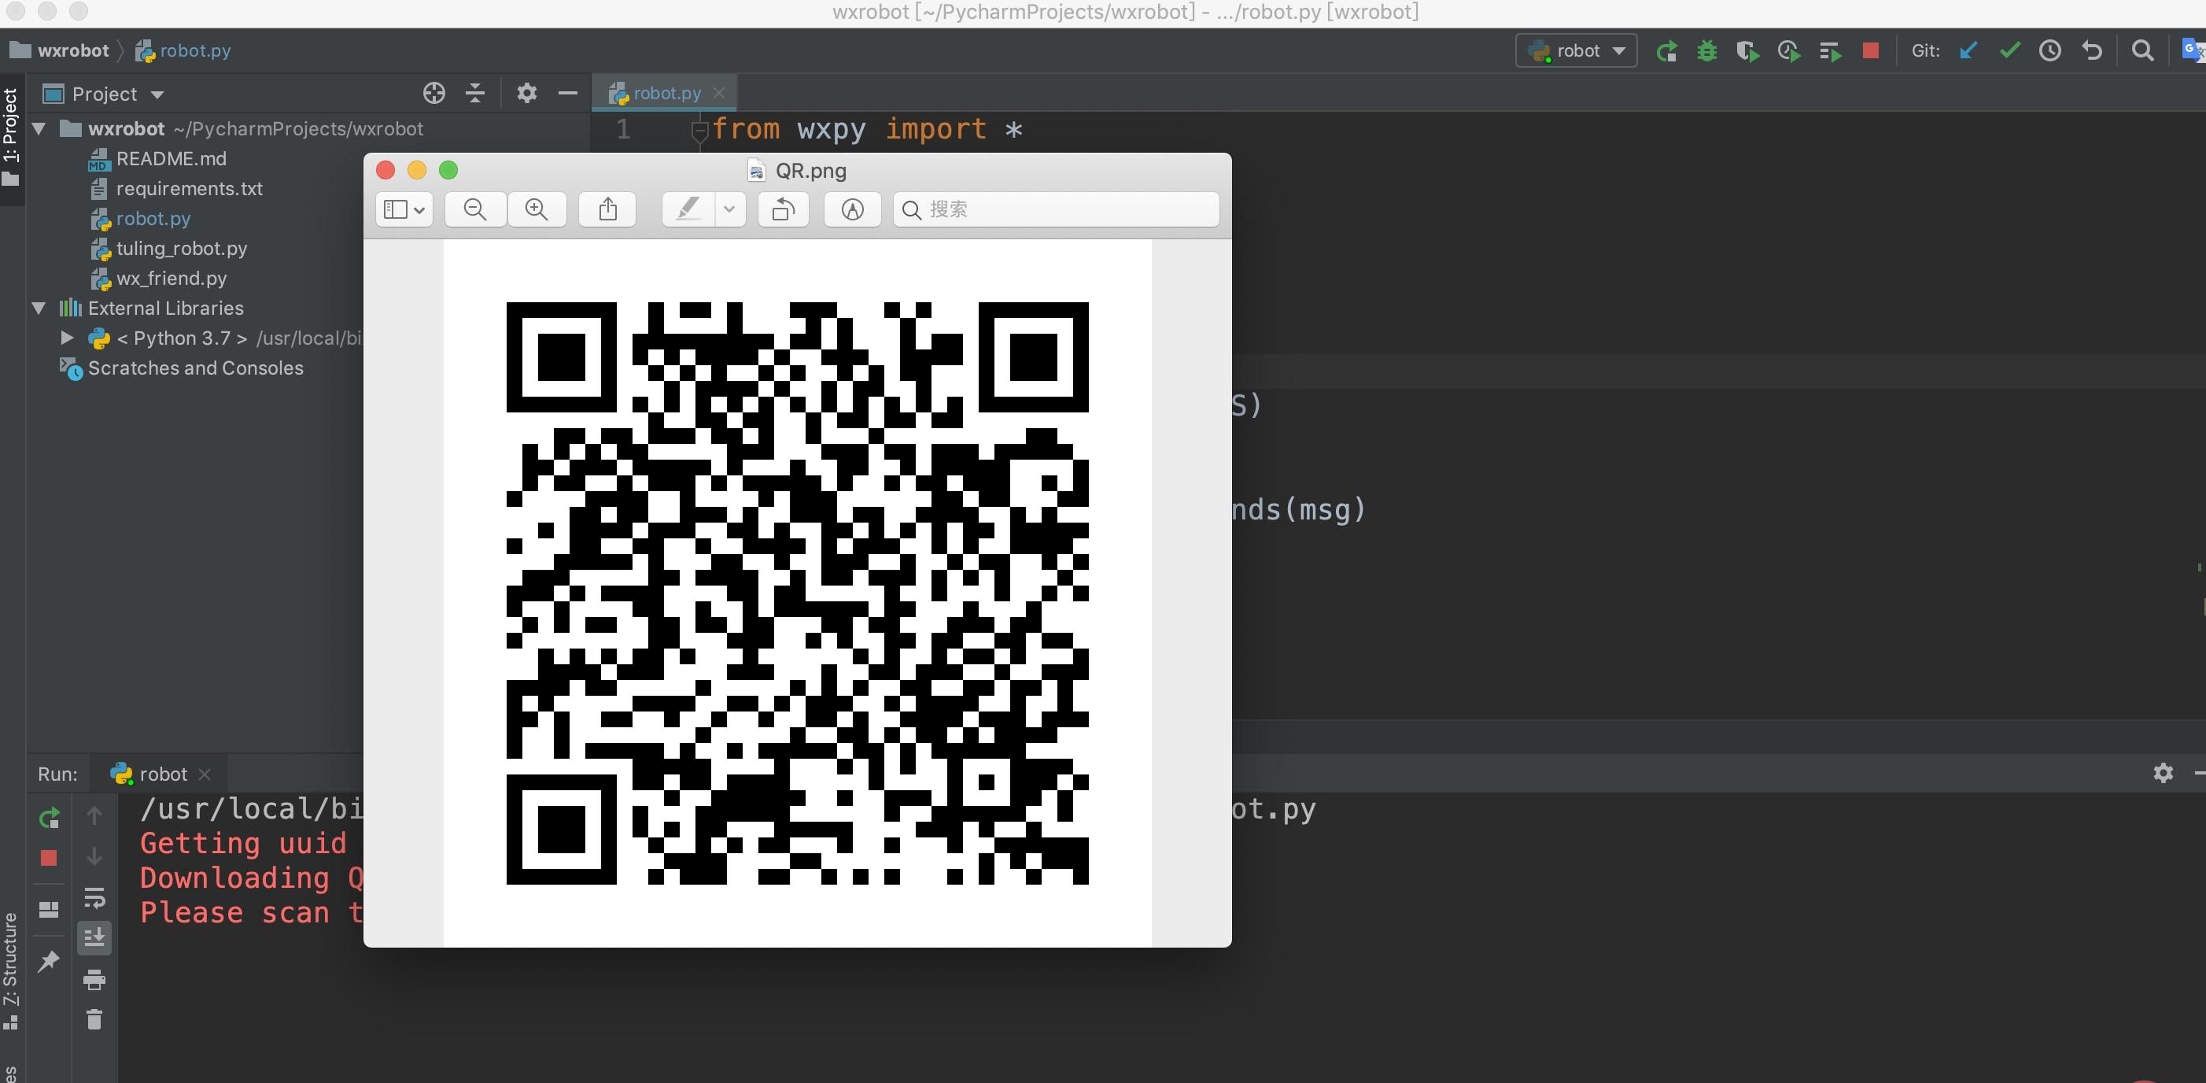The image size is (2206, 1083).
Task: Clear all console output trash icon
Action: (x=95, y=1019)
